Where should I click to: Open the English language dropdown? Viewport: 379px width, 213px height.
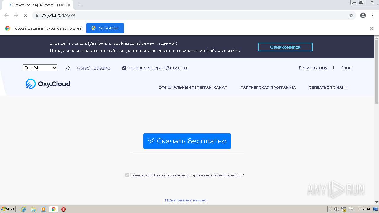click(40, 68)
